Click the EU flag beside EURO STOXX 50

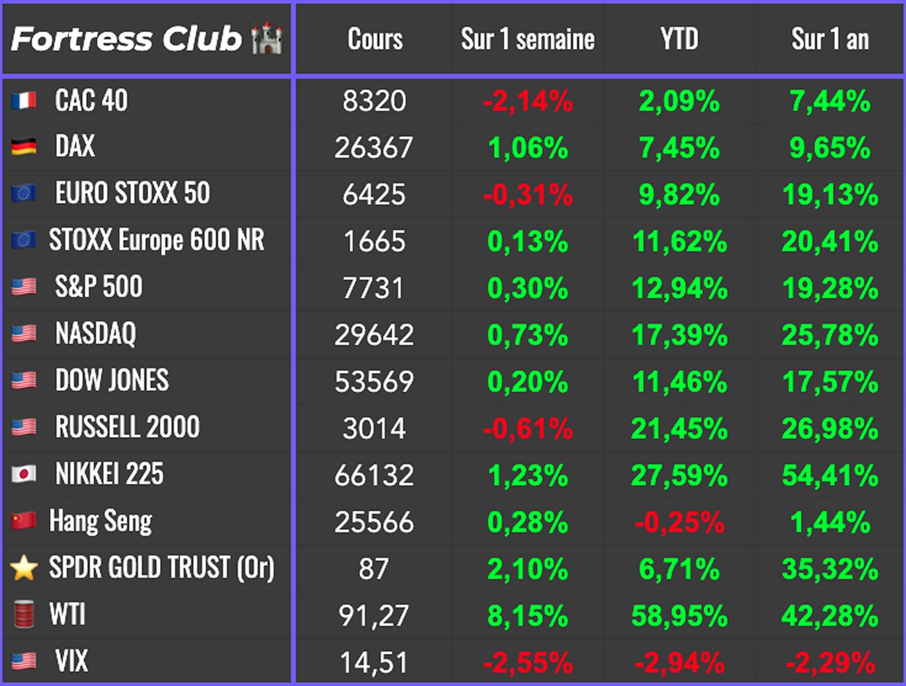coord(24,193)
